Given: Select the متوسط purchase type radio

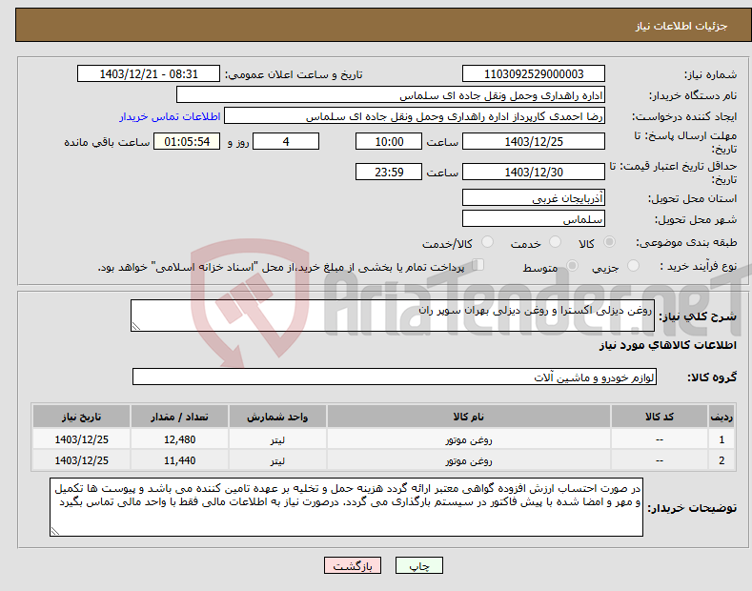Looking at the screenshot, I should pos(572,266).
